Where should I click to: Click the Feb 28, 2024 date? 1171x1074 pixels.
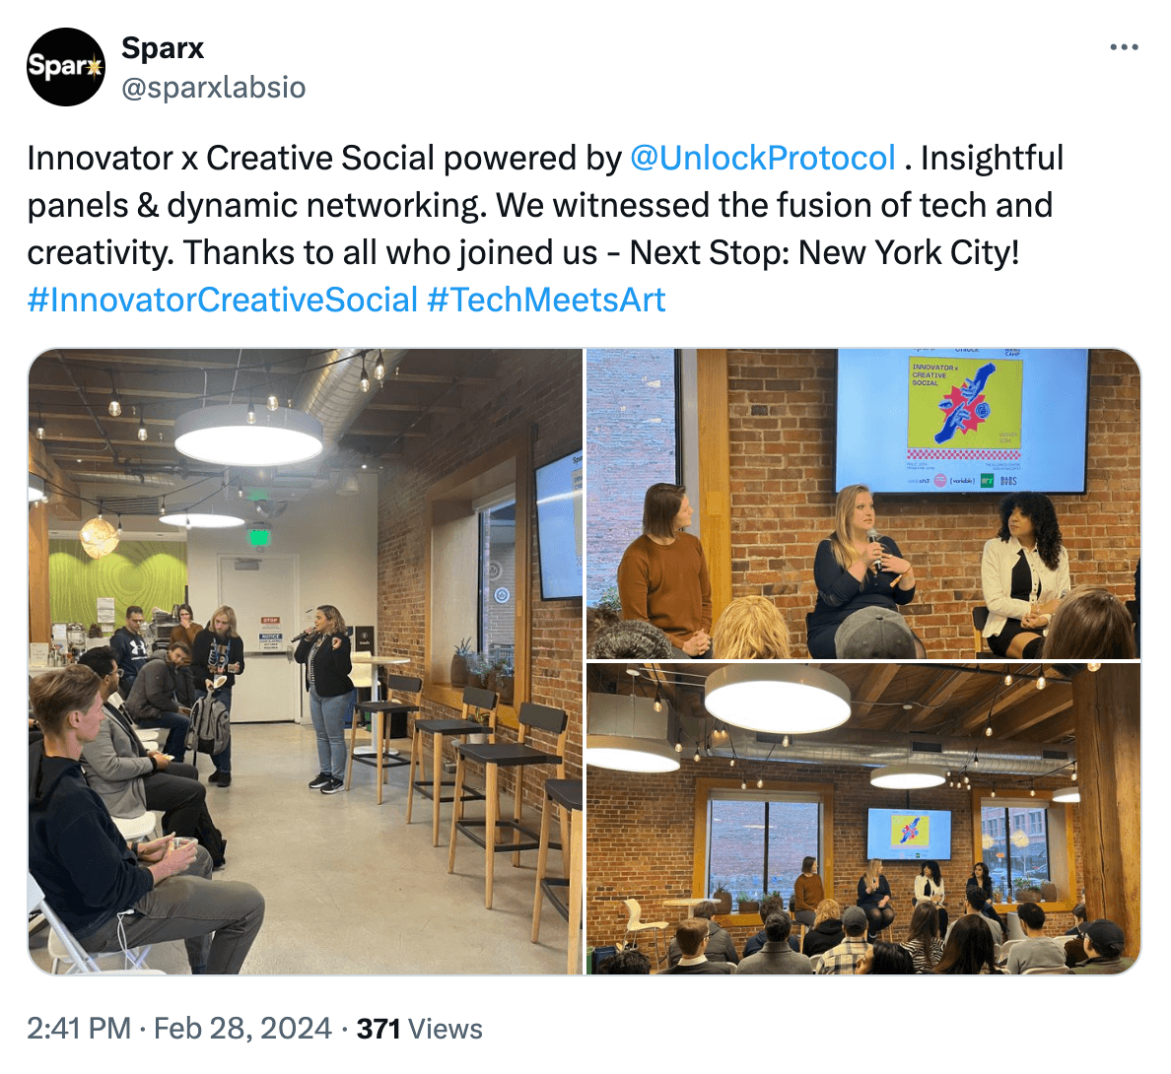click(242, 1029)
